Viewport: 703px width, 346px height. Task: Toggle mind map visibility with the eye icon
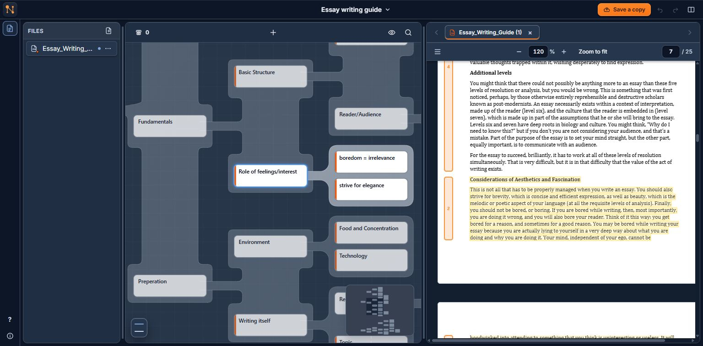392,32
